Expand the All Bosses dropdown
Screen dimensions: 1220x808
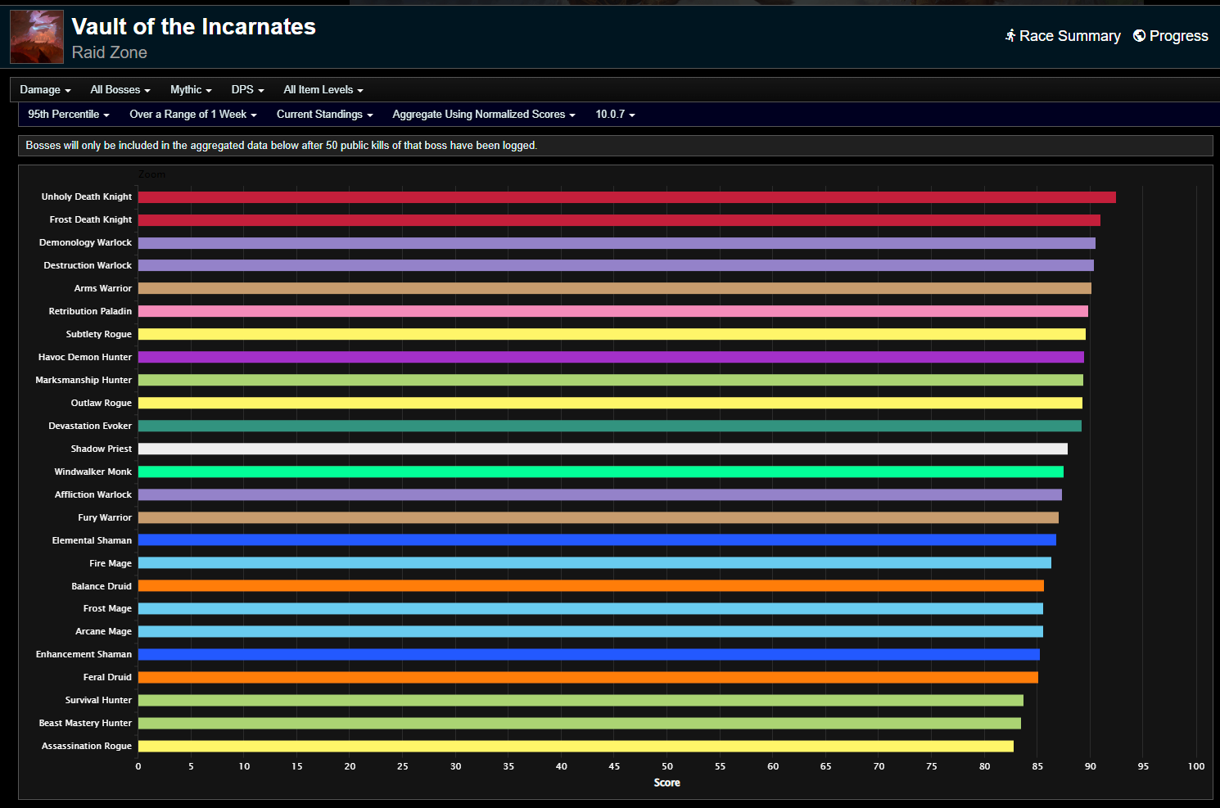point(120,90)
